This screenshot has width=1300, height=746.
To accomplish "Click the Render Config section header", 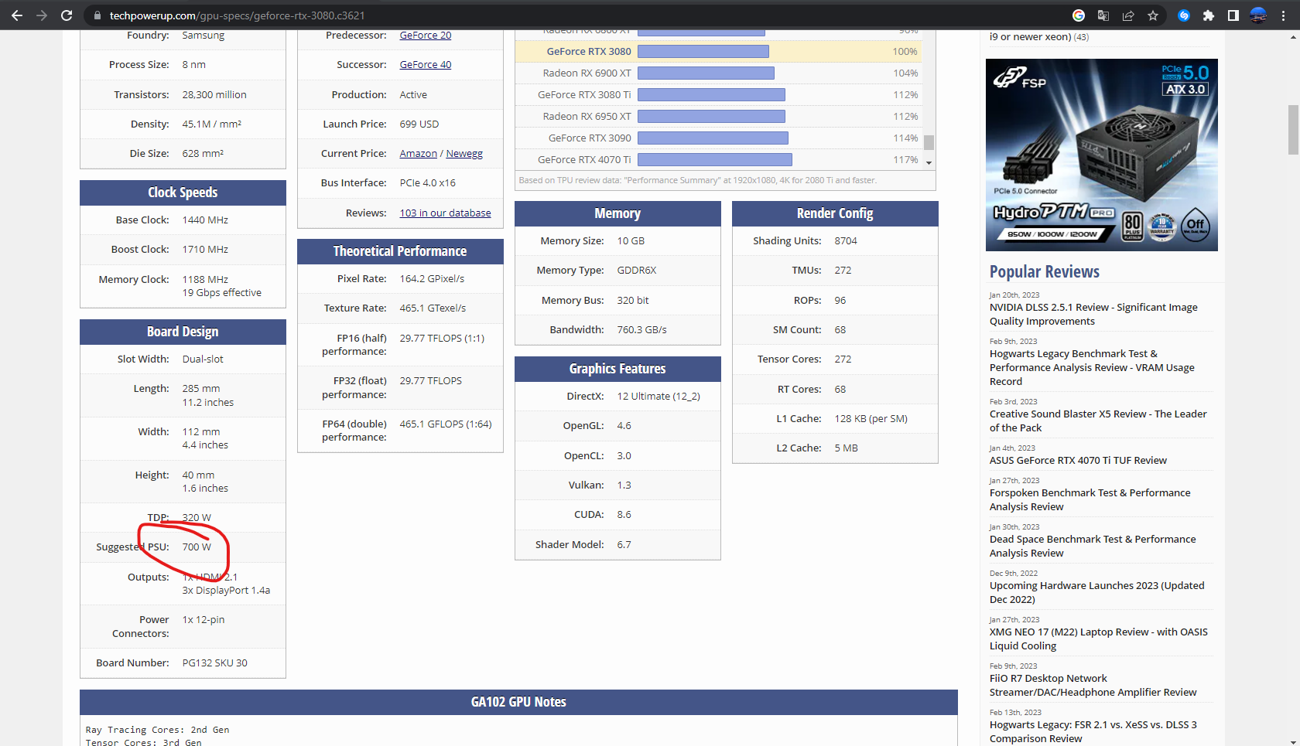I will click(x=835, y=213).
